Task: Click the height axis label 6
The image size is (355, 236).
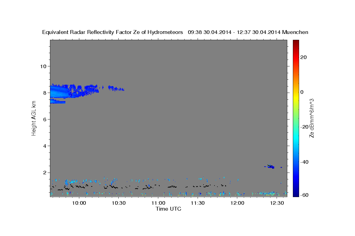Action: coord(44,119)
